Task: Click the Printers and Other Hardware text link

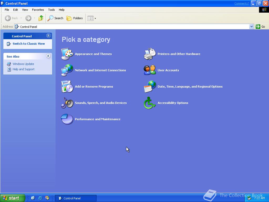Action: (179, 54)
